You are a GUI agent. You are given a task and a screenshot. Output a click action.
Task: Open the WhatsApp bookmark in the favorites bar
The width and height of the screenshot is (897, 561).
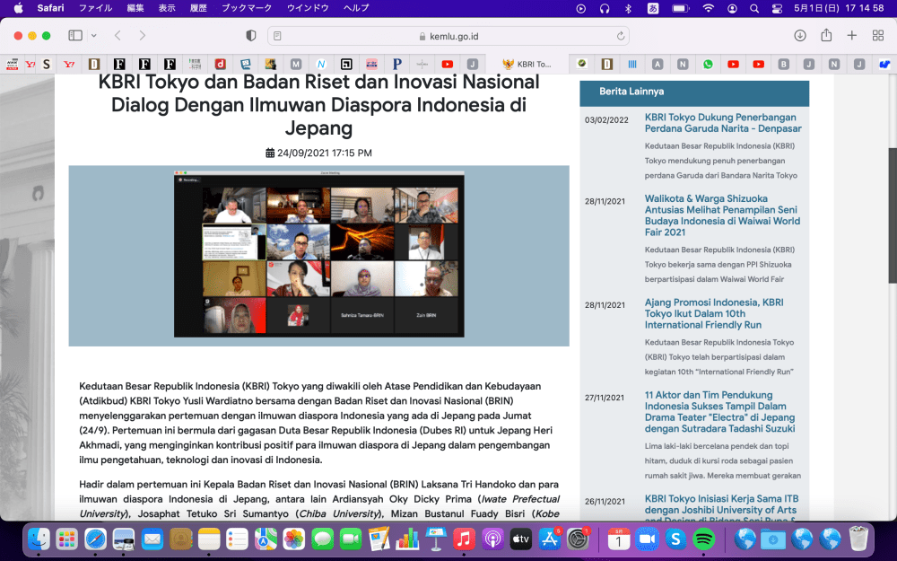click(x=708, y=64)
